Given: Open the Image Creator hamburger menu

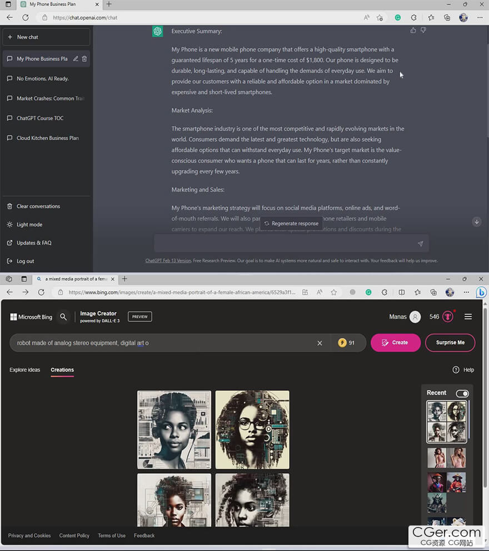Looking at the screenshot, I should [x=468, y=316].
